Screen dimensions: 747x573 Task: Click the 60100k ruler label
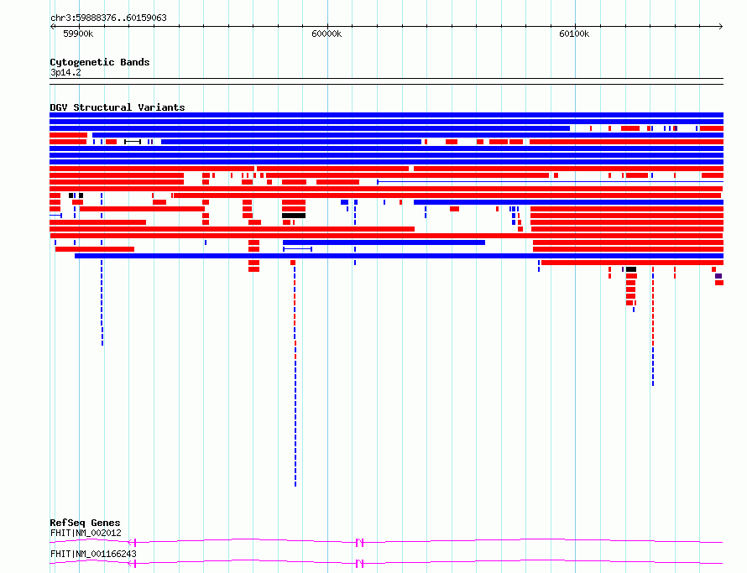click(x=574, y=34)
